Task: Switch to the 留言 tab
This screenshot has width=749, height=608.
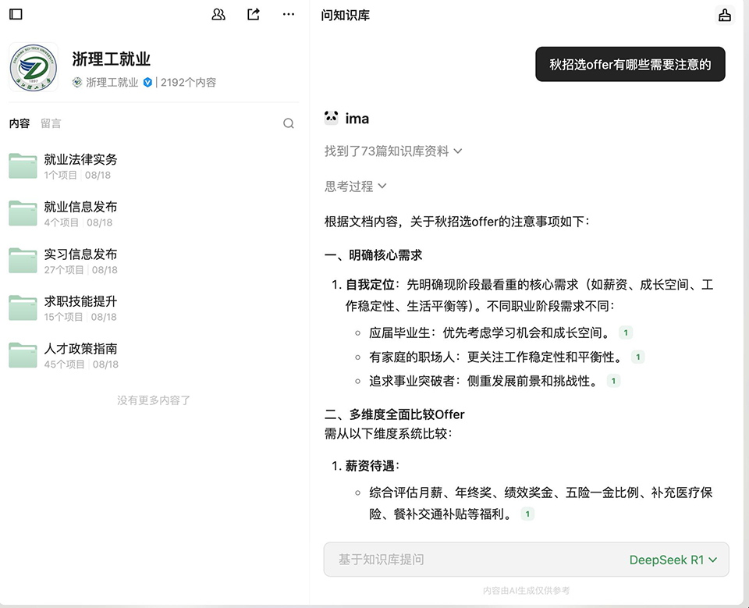Action: point(51,123)
